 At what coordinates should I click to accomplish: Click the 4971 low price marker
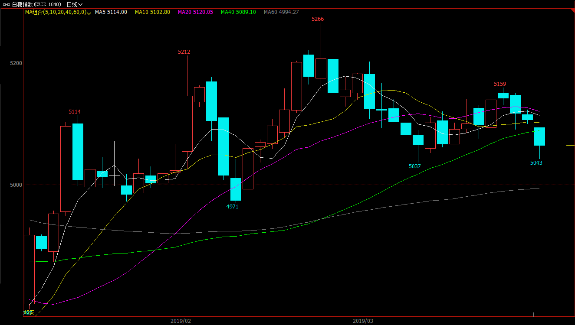[x=233, y=207]
